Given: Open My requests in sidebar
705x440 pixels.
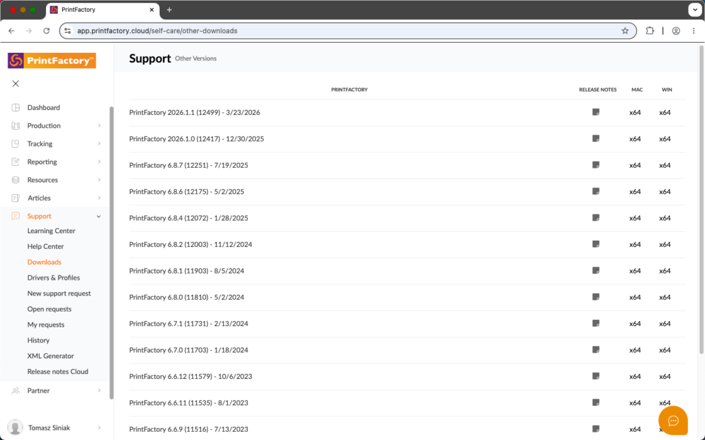Looking at the screenshot, I should coord(46,324).
